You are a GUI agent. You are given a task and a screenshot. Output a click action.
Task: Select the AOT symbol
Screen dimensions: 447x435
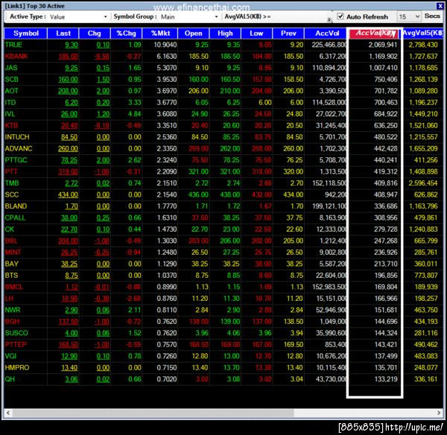(x=11, y=91)
